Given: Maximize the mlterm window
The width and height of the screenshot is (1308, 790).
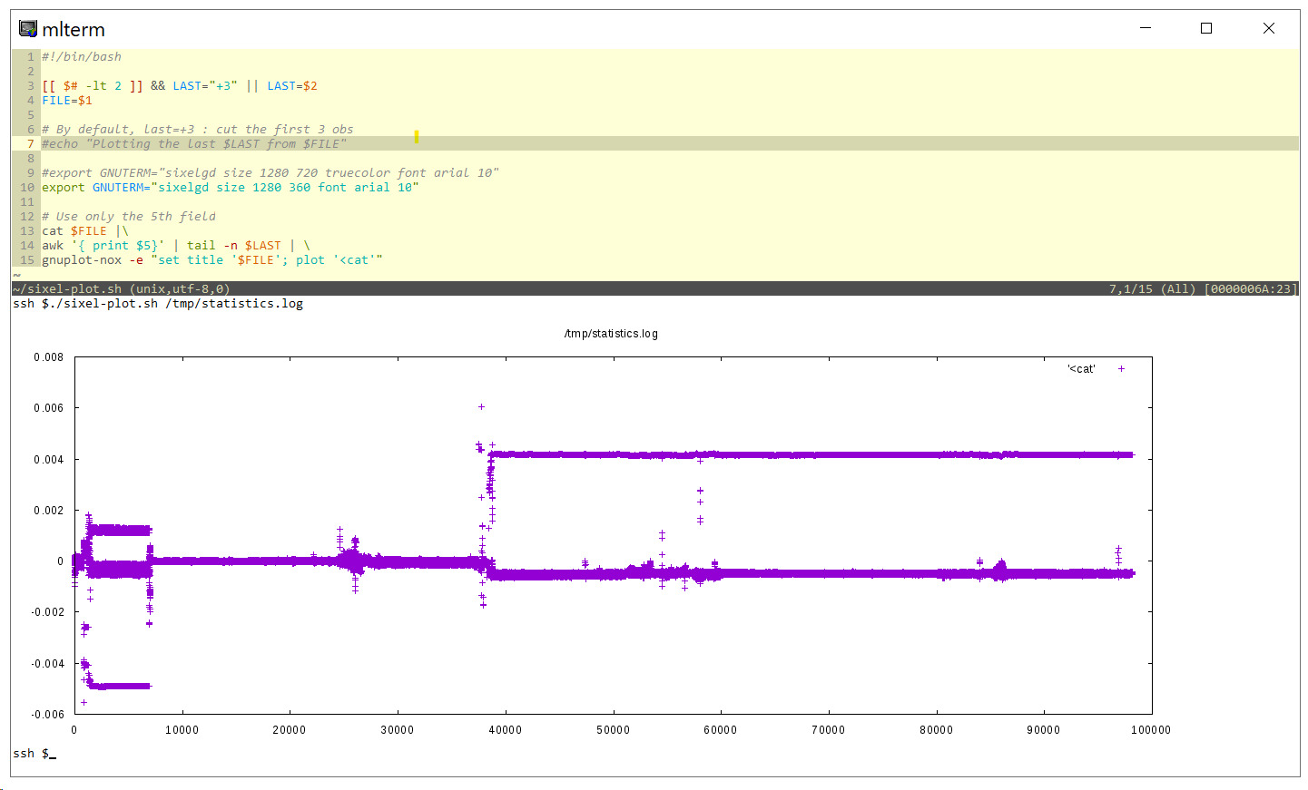Looking at the screenshot, I should click(1206, 28).
